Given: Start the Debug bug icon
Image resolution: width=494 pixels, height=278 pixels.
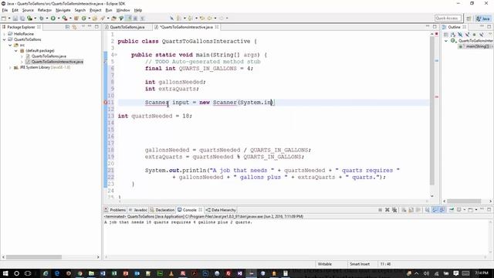Looking at the screenshot, I should coord(41,19).
